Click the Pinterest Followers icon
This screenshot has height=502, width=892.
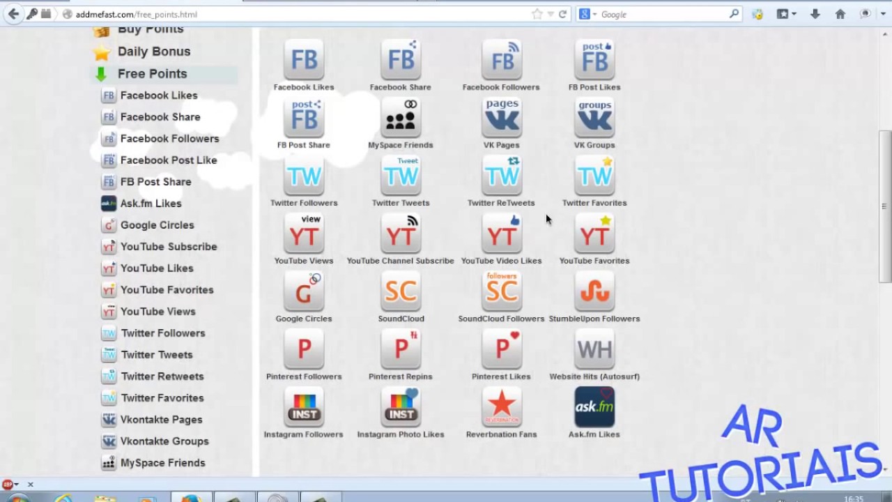point(304,349)
